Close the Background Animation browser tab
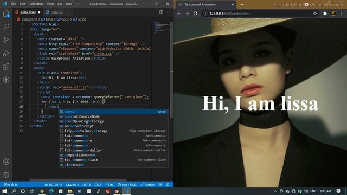Viewport: 347px width, 195px height. pyautogui.click(x=233, y=5)
